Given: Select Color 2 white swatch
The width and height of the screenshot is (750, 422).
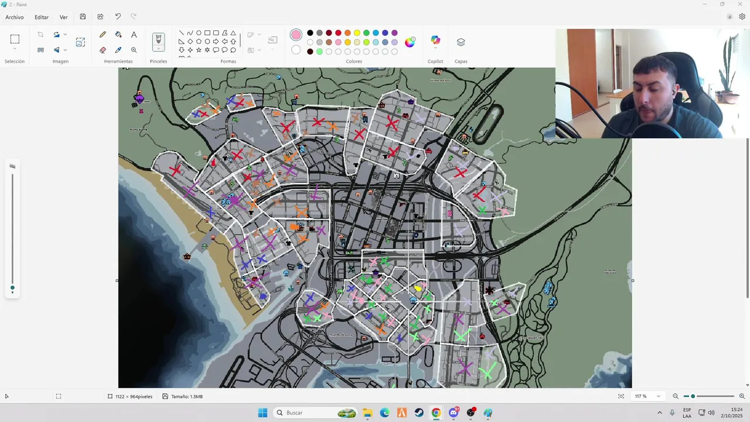Looking at the screenshot, I should click(296, 50).
